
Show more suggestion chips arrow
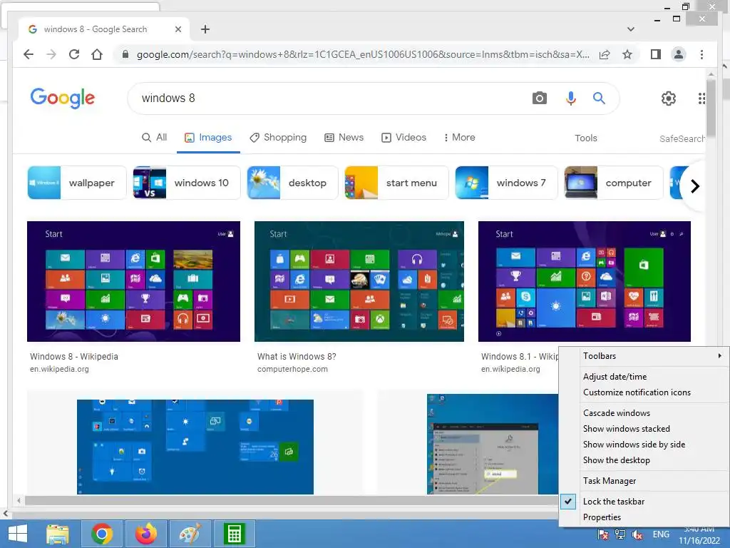coord(694,186)
